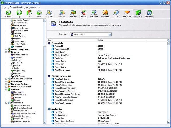
Task: Select Processor Benchmark in the tree
Action: tap(23, 106)
